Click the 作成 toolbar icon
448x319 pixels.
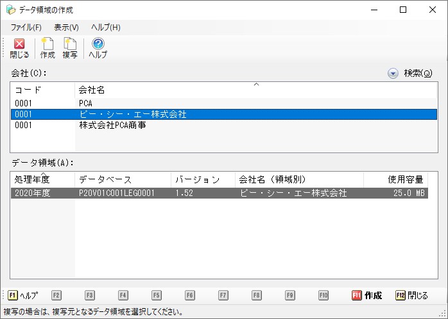point(47,48)
